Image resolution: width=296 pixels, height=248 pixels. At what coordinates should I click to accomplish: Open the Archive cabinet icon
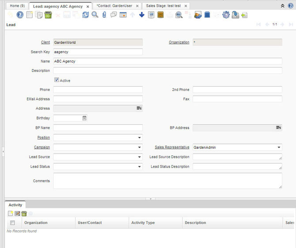point(160,15)
